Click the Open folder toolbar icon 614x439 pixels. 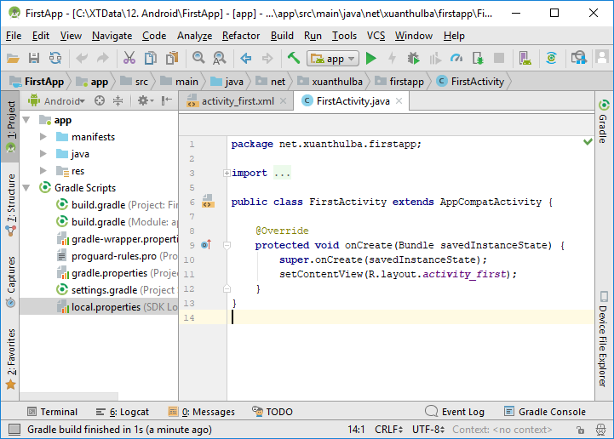[x=13, y=59]
